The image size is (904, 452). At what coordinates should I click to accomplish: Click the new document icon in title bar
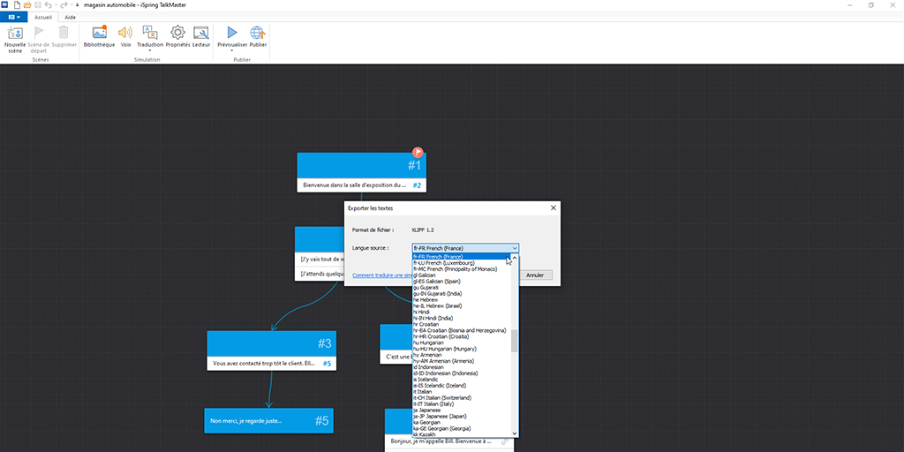coord(17,4)
